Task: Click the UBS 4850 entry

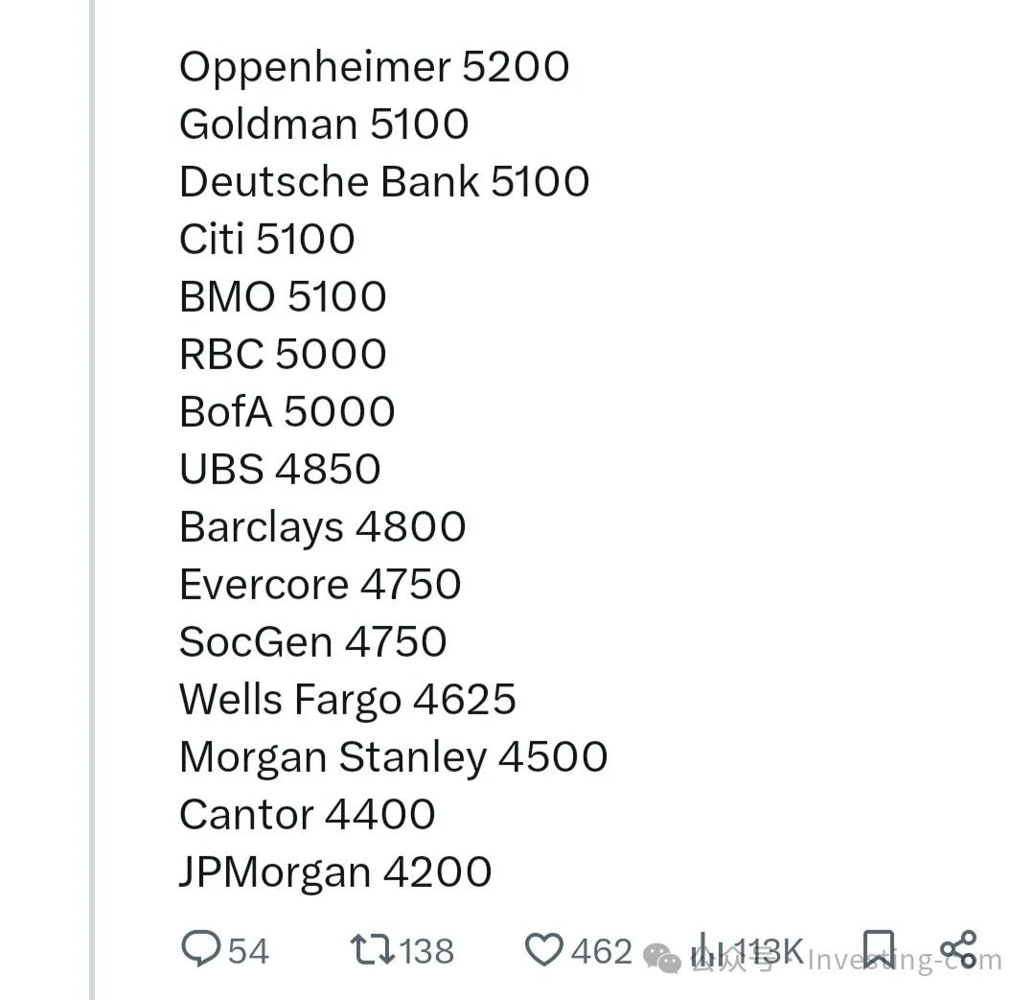Action: click(x=280, y=470)
